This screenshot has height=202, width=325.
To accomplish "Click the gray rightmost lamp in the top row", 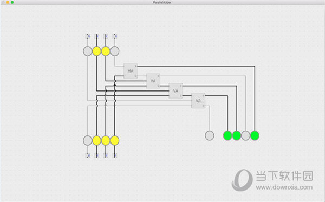I will (x=115, y=51).
